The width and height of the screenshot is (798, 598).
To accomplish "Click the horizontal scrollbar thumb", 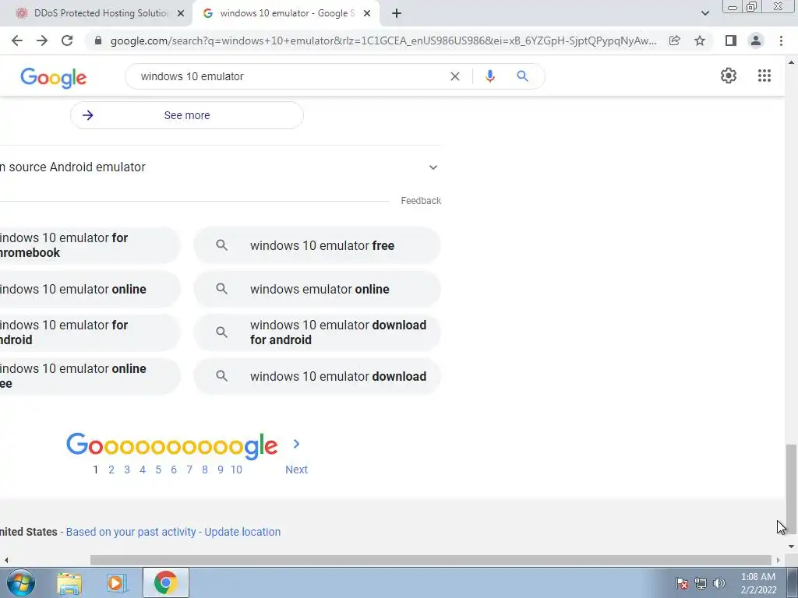I will tap(430, 560).
